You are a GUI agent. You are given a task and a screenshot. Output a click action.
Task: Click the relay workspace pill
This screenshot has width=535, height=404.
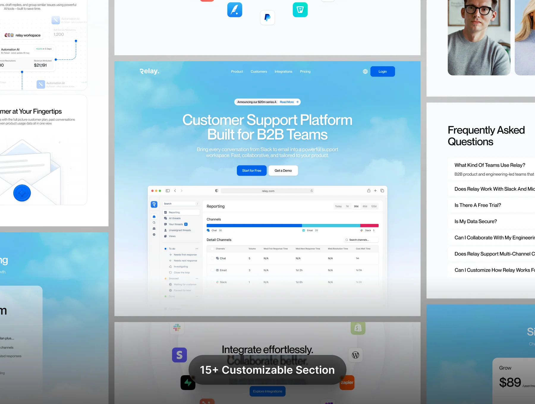(x=23, y=35)
